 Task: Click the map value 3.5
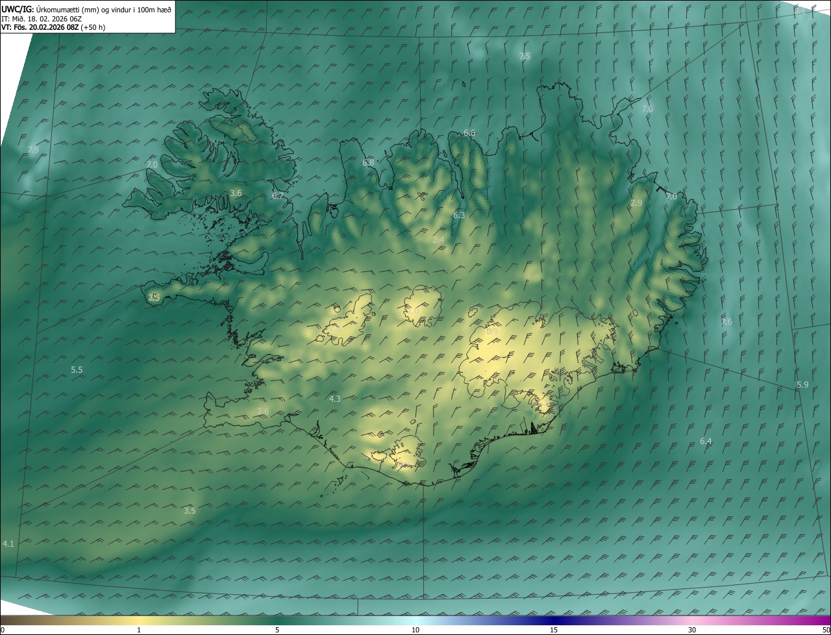(190, 510)
